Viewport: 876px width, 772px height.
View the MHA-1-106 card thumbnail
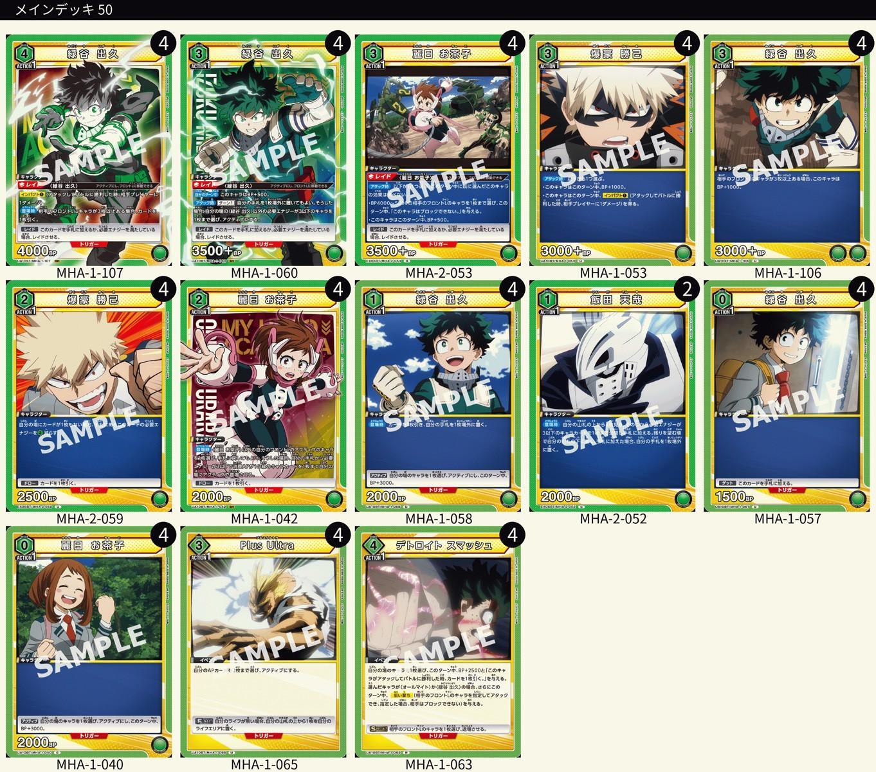(787, 150)
